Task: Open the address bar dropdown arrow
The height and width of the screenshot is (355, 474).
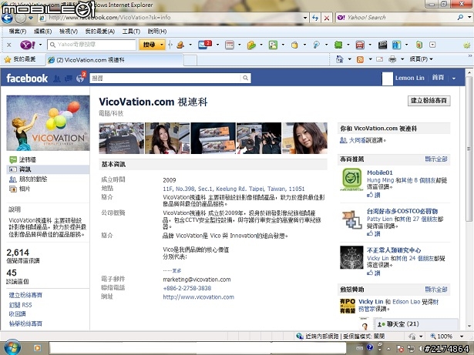Action: 305,18
